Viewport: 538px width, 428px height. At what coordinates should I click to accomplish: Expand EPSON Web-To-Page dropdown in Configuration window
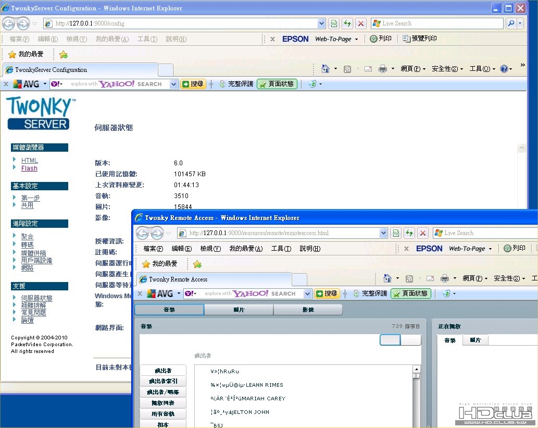coord(356,39)
